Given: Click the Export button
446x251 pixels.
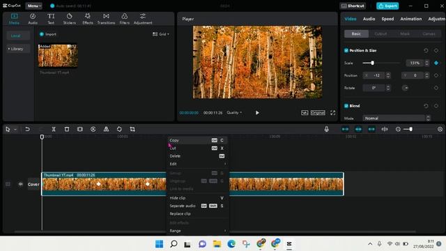Looking at the screenshot, I should (387, 6).
